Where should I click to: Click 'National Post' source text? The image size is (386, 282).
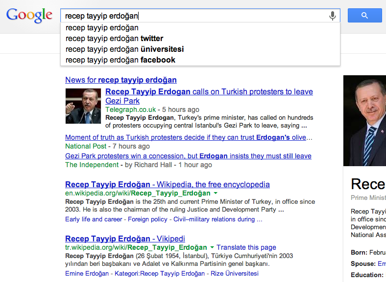coord(86,146)
